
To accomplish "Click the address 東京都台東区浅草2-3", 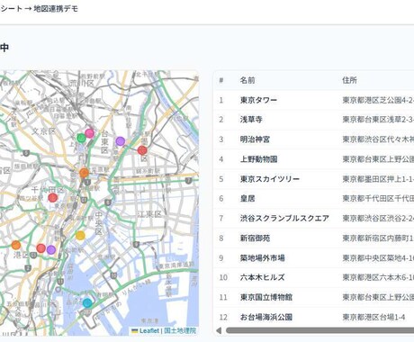I will (378, 120).
